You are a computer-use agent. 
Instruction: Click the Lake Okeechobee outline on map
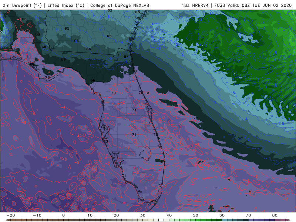click(145, 154)
